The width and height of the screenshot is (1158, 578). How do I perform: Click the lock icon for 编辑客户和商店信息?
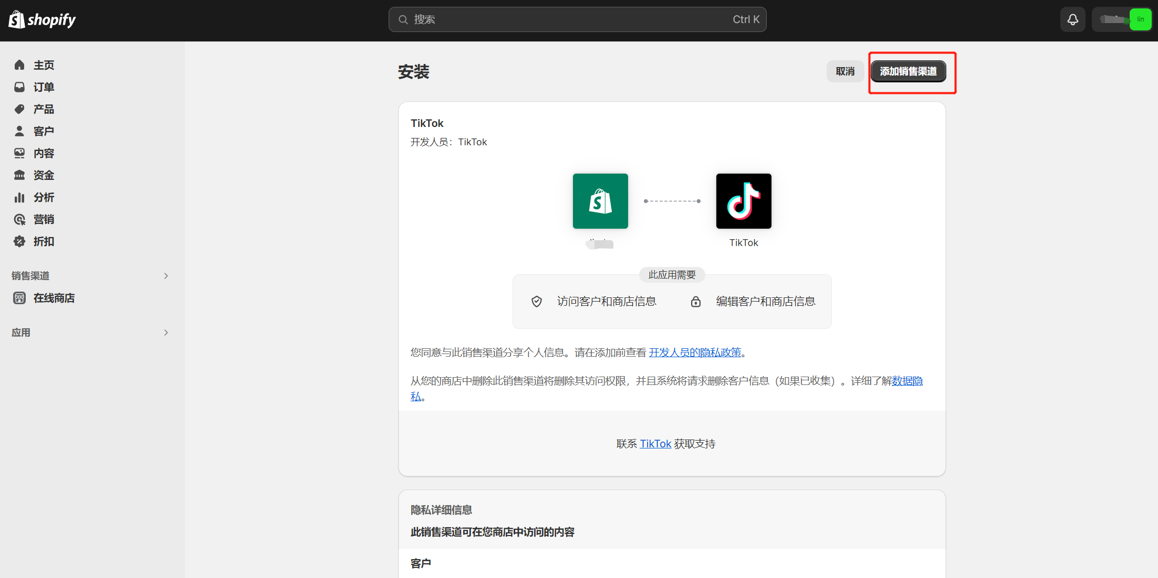click(695, 302)
